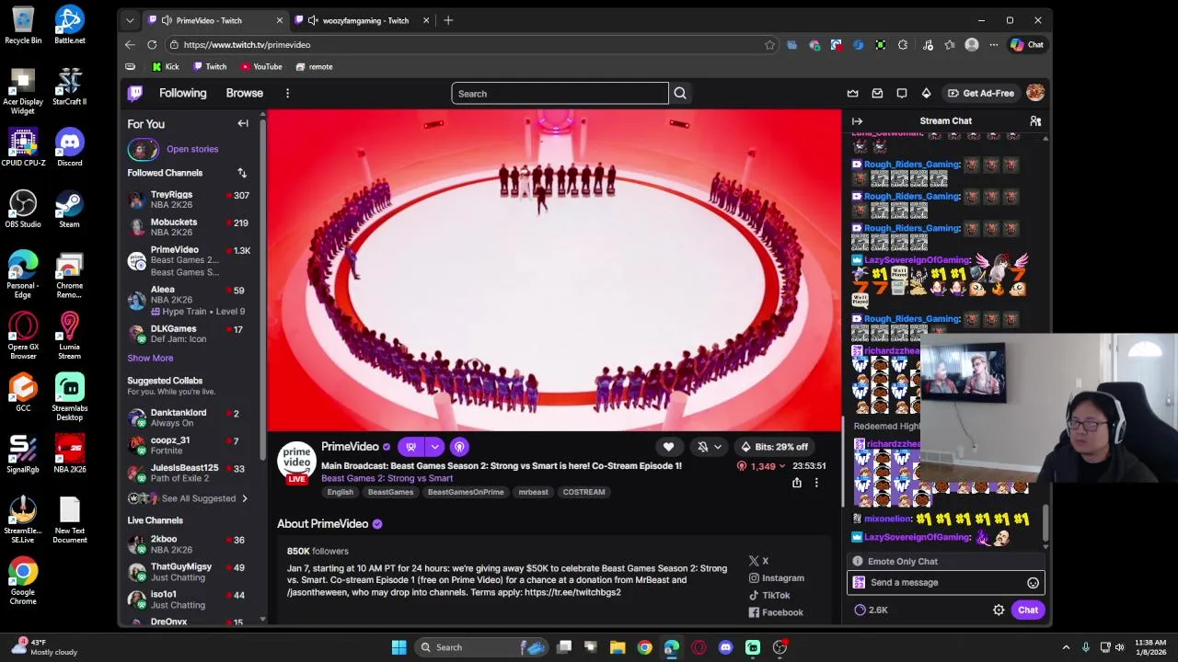Favorite this page with the star icon
This screenshot has width=1178, height=662.
point(769,44)
